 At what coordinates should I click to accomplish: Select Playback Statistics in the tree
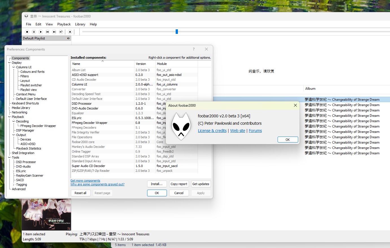tap(29, 148)
